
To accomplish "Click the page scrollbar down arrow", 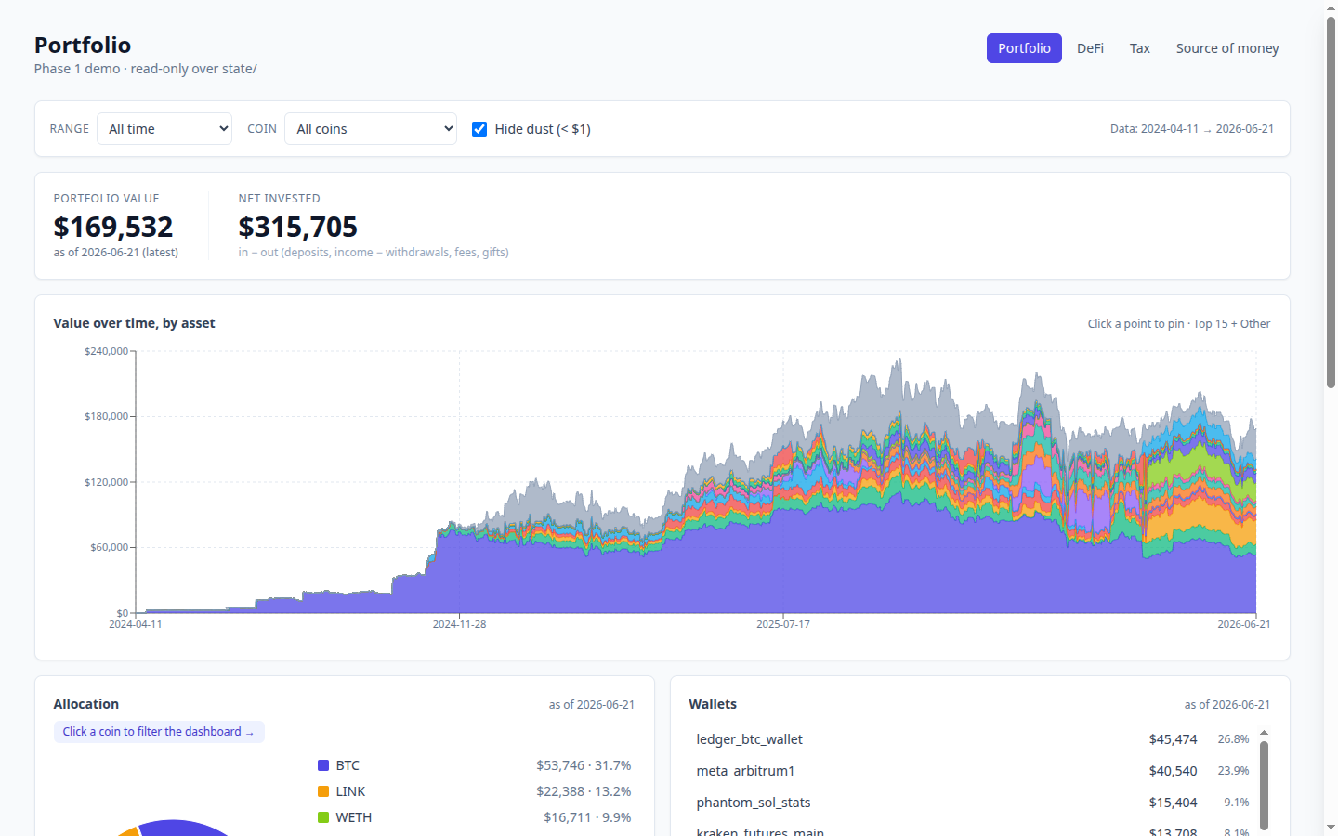I will pyautogui.click(x=1331, y=828).
